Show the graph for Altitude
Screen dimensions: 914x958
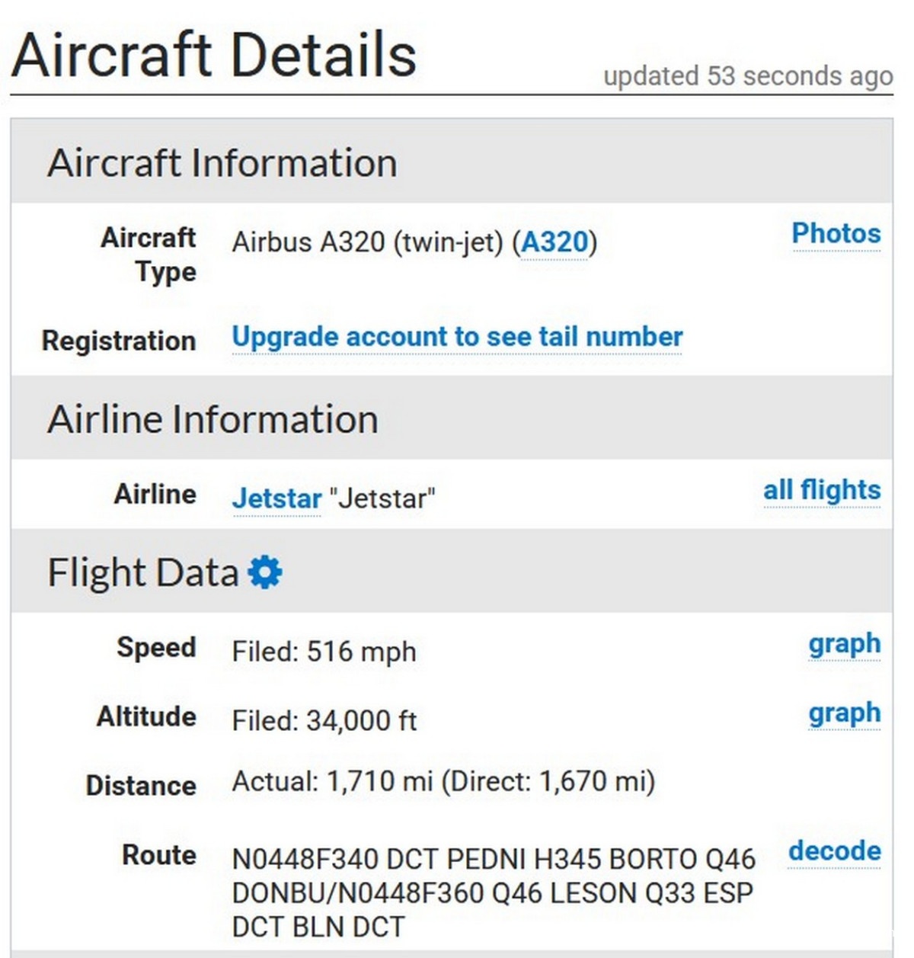(x=844, y=713)
